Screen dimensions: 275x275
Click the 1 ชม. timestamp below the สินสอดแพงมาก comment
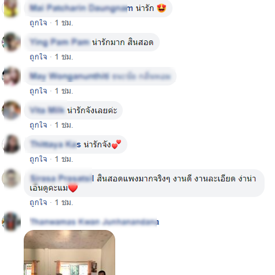(64, 203)
